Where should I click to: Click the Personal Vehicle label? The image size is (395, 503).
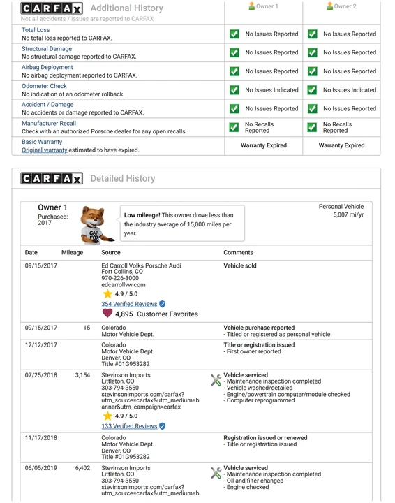tap(341, 207)
